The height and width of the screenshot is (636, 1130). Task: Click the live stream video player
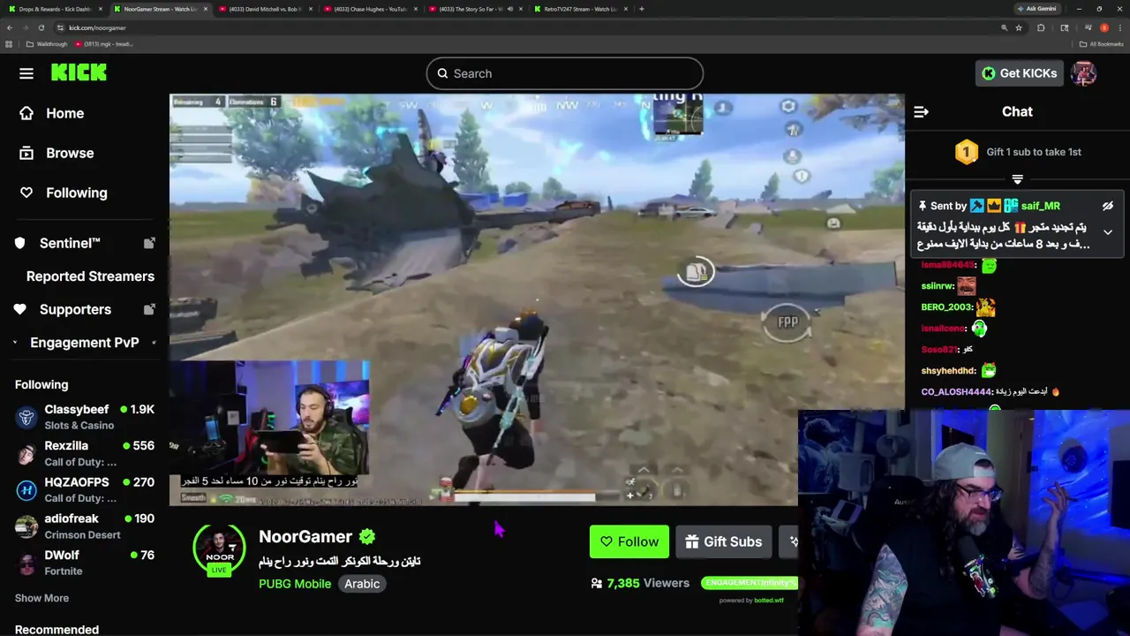537,299
